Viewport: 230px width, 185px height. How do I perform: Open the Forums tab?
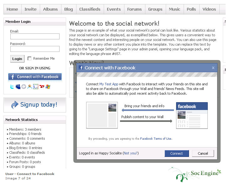[x=134, y=9]
